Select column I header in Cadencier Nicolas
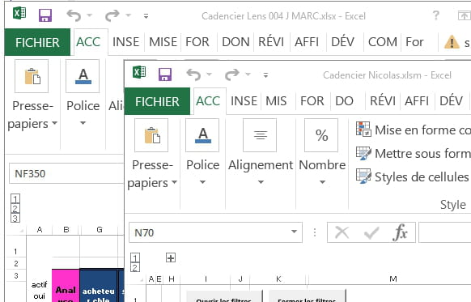 point(206,279)
